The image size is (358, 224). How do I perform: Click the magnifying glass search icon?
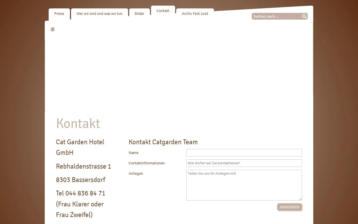pos(304,16)
